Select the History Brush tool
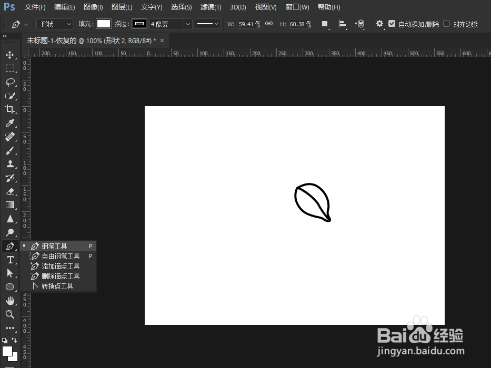Image resolution: width=491 pixels, height=368 pixels. [9, 178]
